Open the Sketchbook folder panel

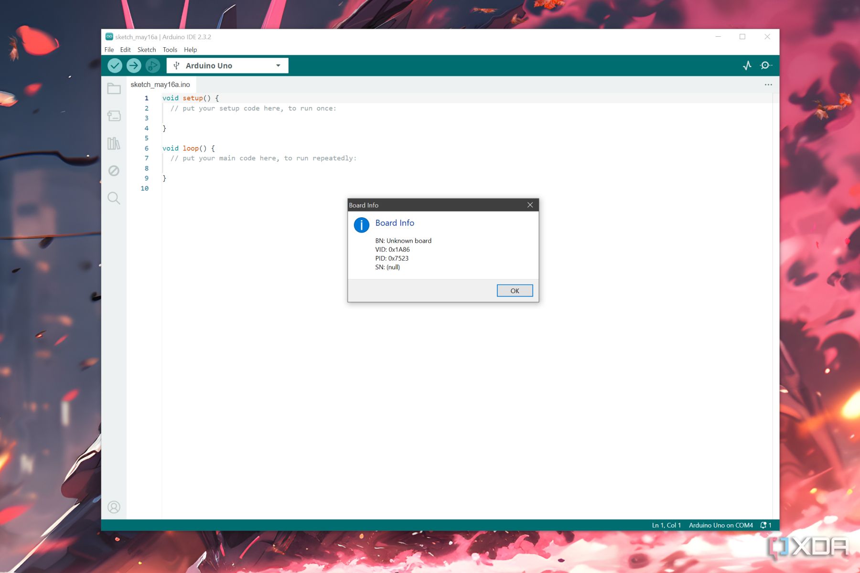[x=114, y=88]
